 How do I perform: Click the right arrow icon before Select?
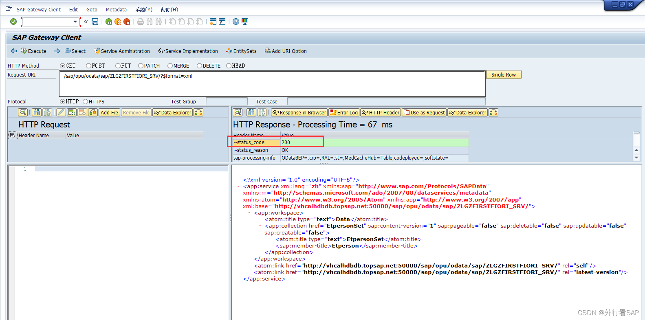coord(57,51)
